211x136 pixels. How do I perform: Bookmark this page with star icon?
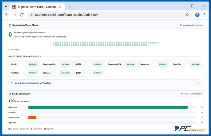pyautogui.click(x=187, y=15)
